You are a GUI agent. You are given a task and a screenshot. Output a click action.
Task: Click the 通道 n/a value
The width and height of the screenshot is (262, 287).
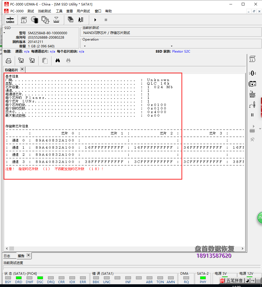pos(27,51)
